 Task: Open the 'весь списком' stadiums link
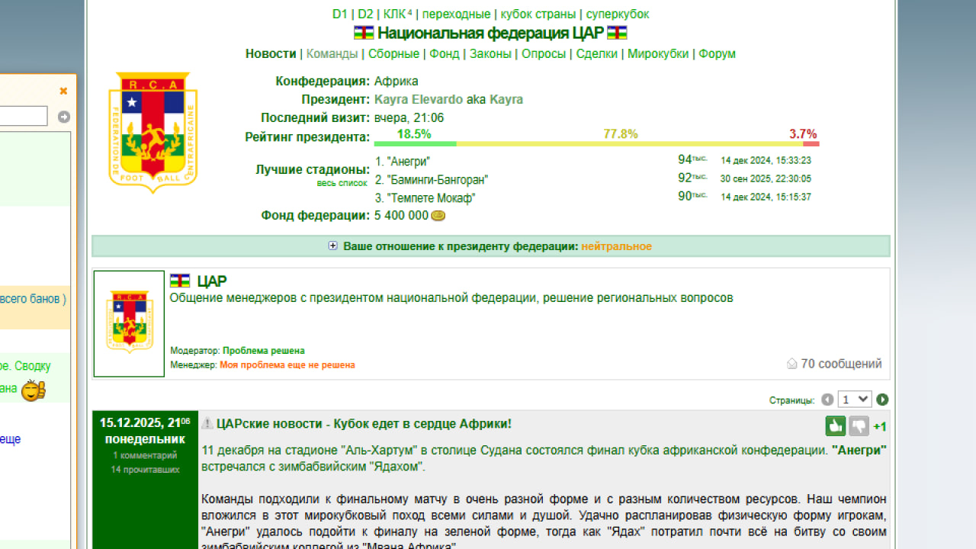(342, 183)
